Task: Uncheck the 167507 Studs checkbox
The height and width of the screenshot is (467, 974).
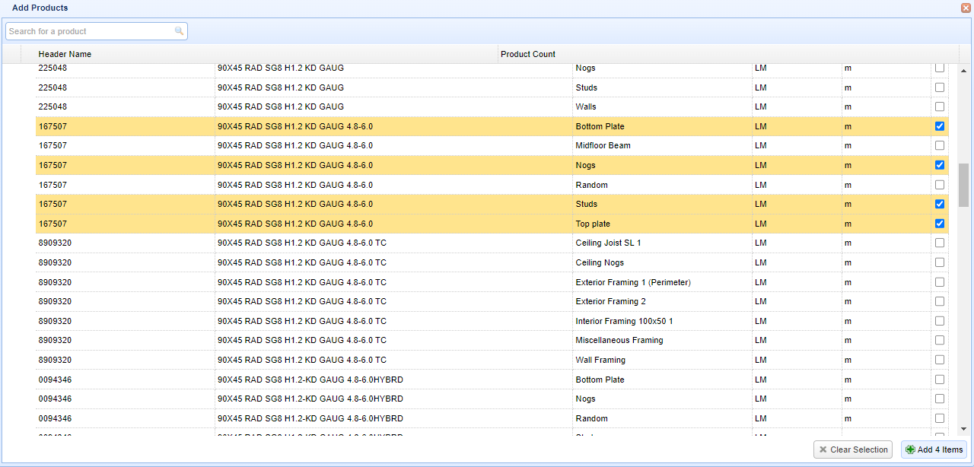Action: pos(940,204)
